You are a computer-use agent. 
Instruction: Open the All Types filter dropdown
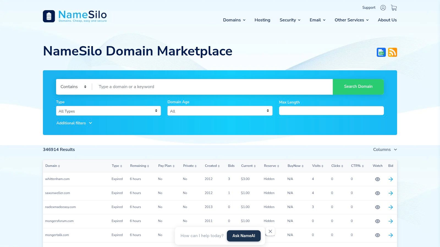tap(108, 111)
